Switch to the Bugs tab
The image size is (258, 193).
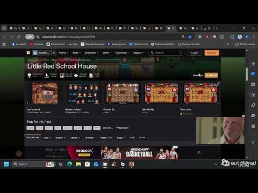click(x=121, y=138)
